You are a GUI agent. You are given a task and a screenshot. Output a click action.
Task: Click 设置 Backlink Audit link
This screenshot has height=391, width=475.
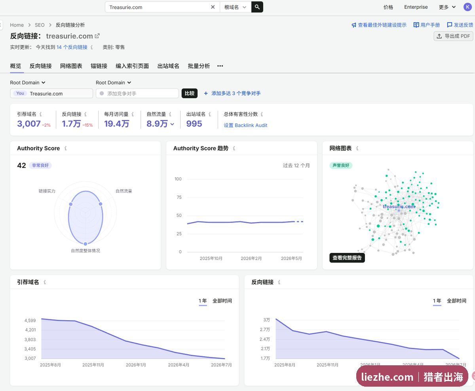(245, 125)
